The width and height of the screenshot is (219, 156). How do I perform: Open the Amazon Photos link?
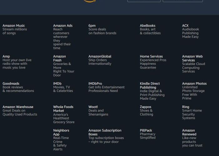(194, 91)
